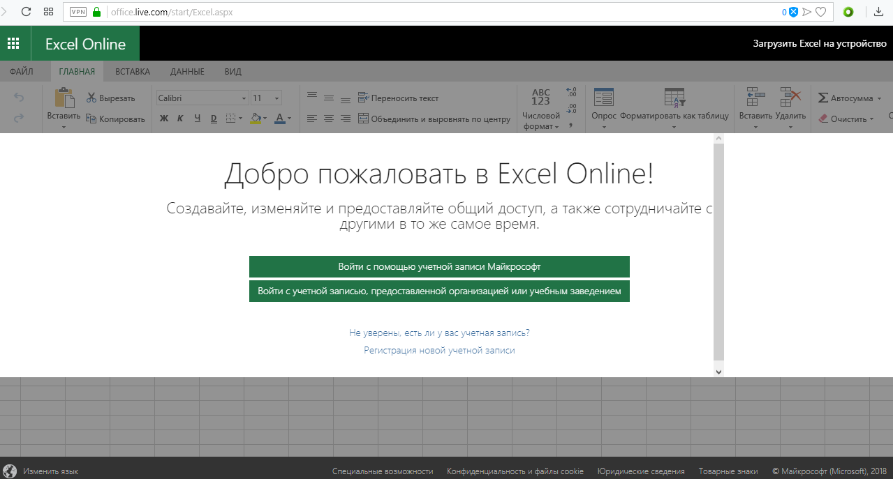
Task: Align text to the right
Action: [x=345, y=119]
